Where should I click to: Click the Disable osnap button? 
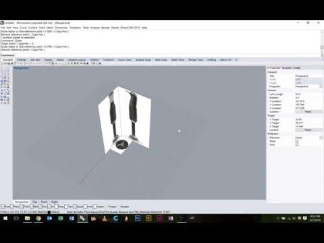tap(125, 207)
